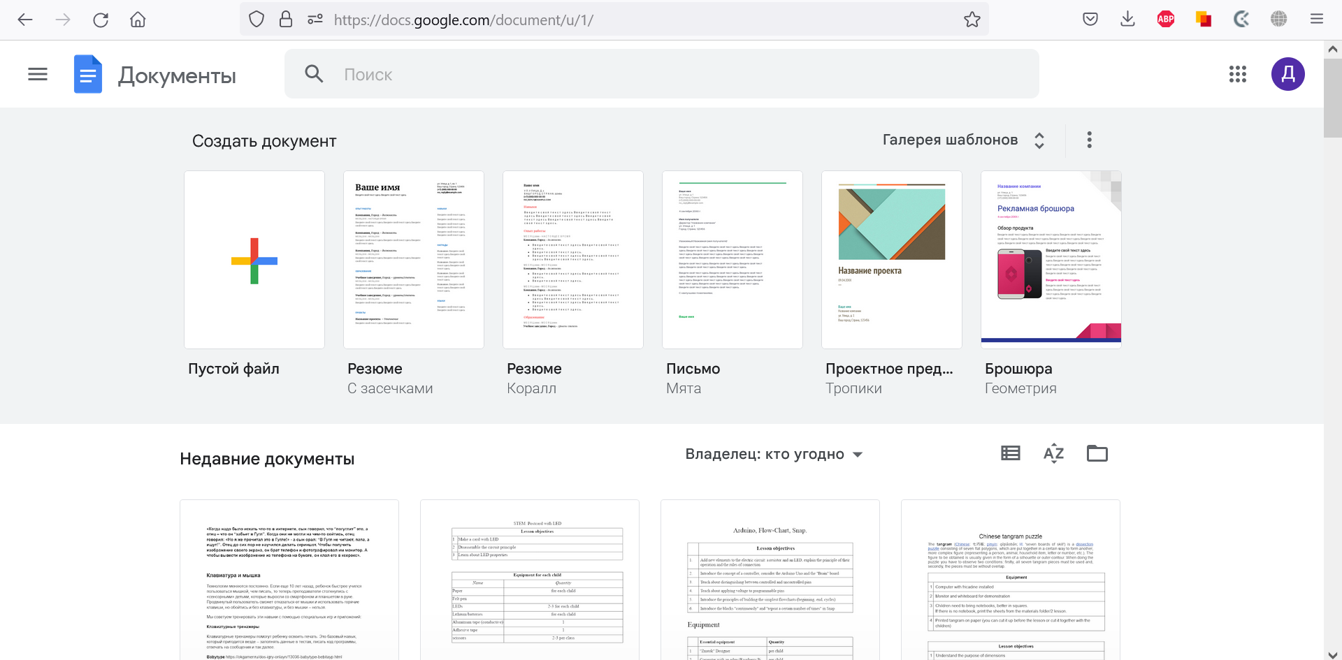Viewport: 1342px width, 660px height.
Task: Click the Мята subtitle
Action: tap(684, 388)
